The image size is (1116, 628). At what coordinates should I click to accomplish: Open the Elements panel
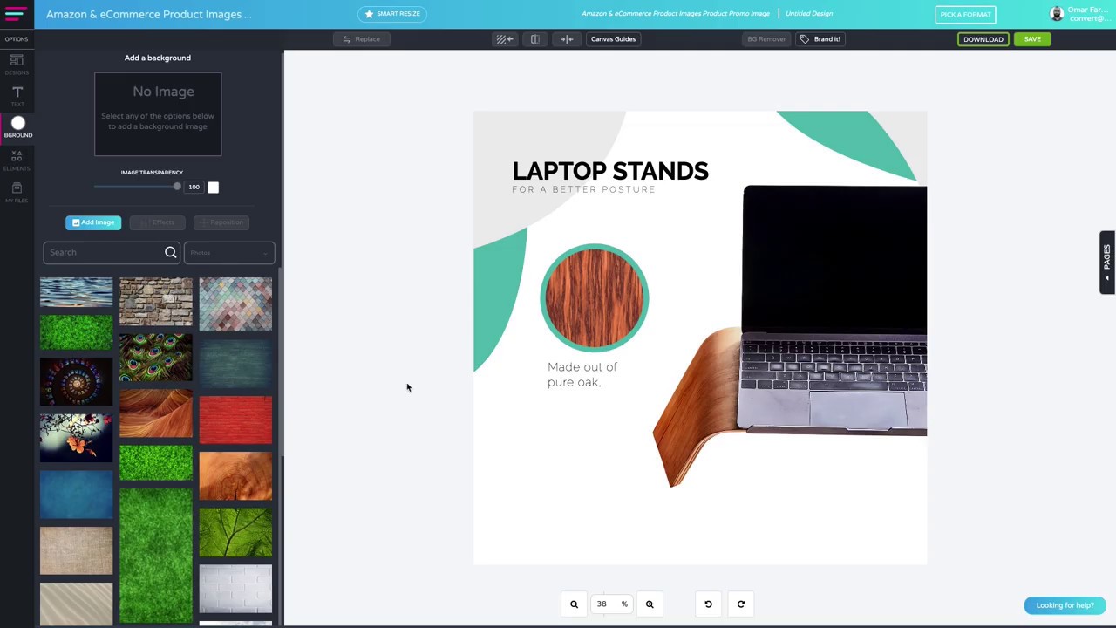click(x=17, y=160)
